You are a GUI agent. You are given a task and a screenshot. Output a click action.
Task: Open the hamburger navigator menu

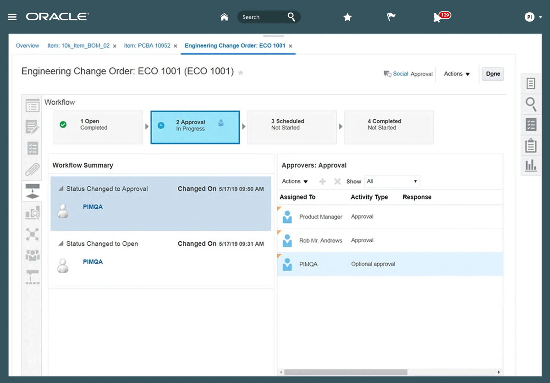coord(12,17)
